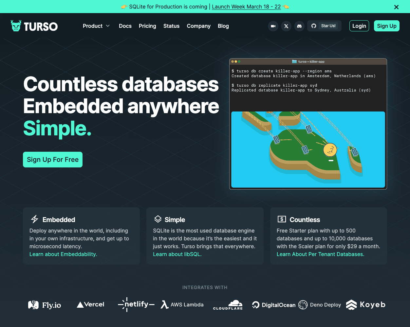
Task: Visit the Blog page
Action: click(223, 26)
